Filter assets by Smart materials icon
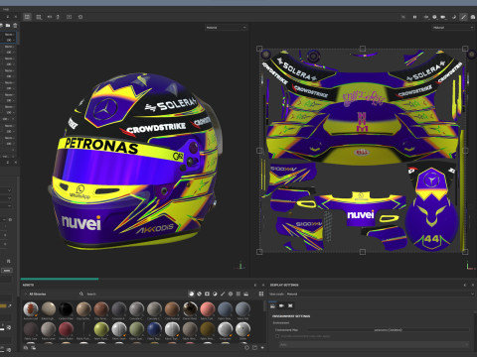477x357 pixels. tap(199, 294)
